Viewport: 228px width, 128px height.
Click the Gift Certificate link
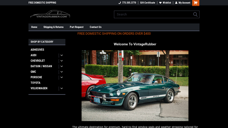coord(148,3)
